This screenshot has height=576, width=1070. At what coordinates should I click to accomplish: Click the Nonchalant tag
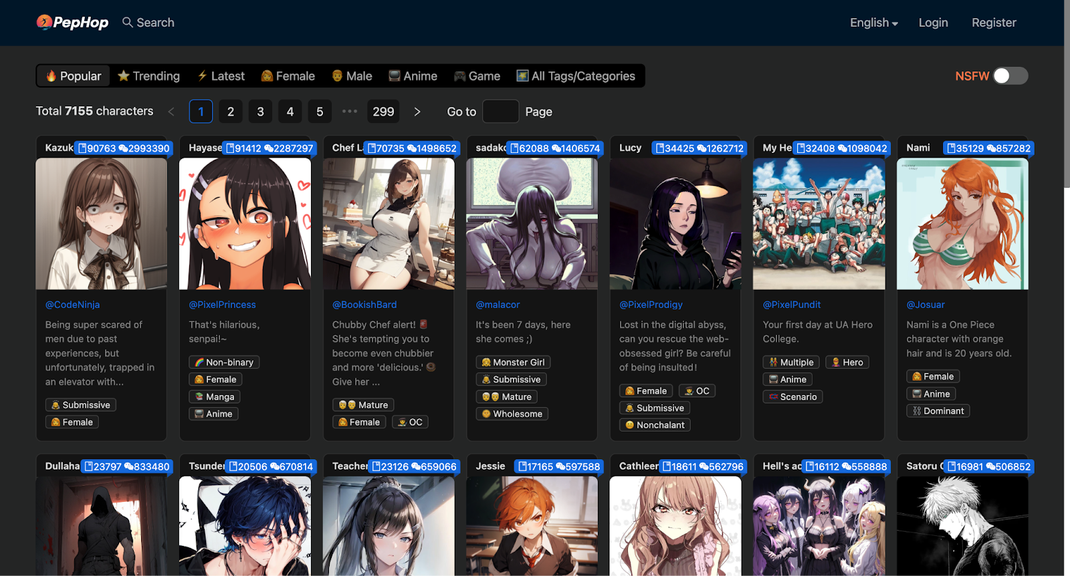click(655, 425)
